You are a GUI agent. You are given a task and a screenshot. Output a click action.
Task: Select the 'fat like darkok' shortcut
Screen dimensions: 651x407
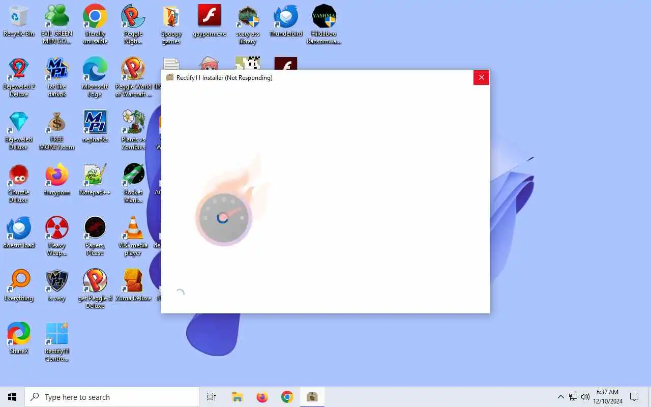click(57, 77)
